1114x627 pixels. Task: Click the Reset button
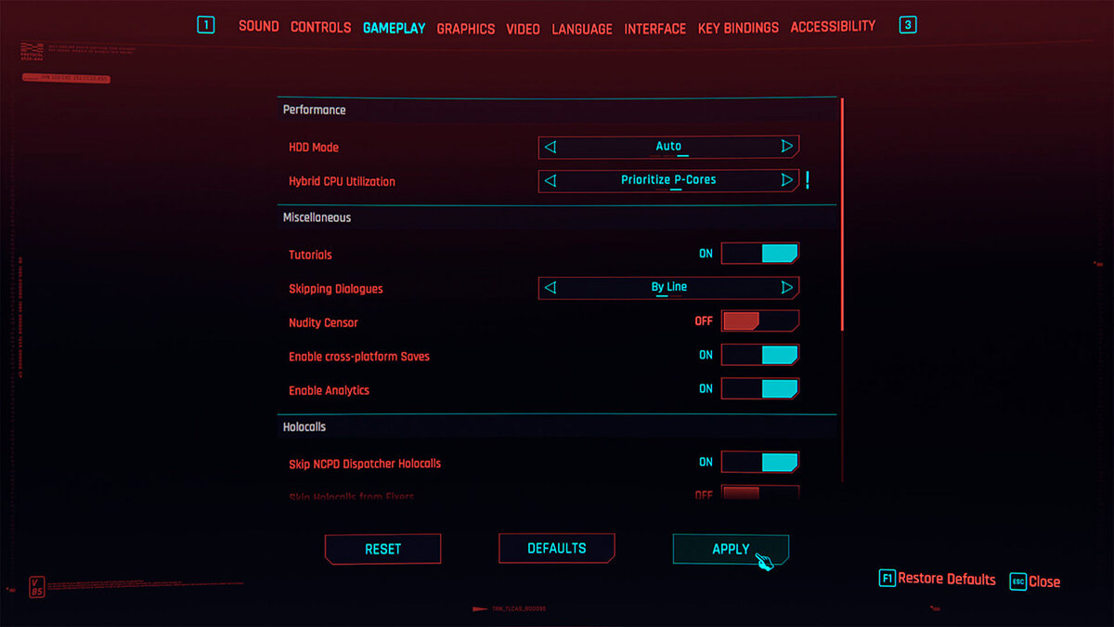382,549
